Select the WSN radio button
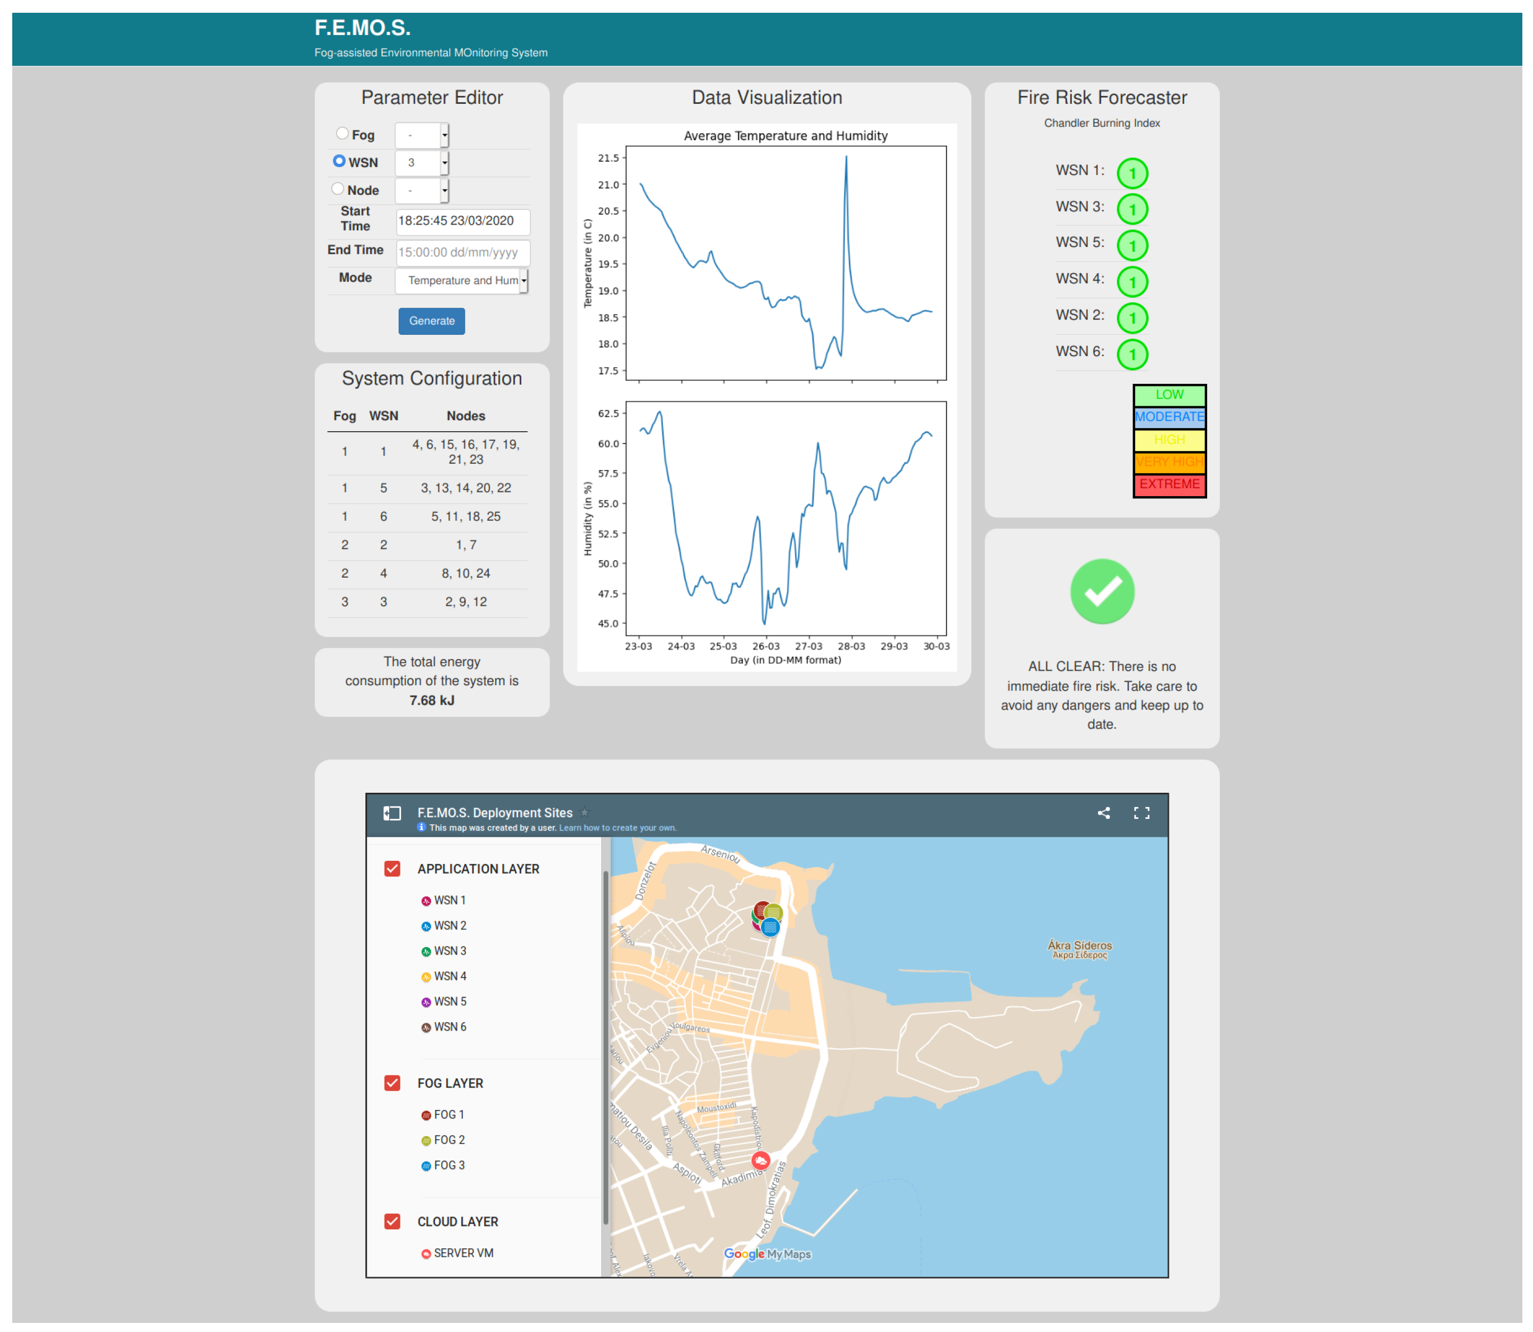This screenshot has height=1332, width=1533. click(x=339, y=161)
